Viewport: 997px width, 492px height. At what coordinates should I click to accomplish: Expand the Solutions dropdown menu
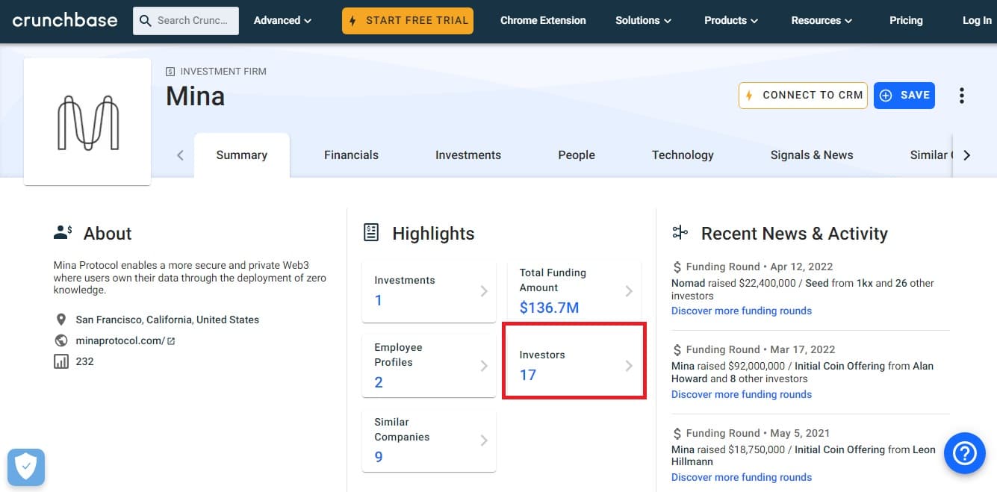(x=644, y=20)
